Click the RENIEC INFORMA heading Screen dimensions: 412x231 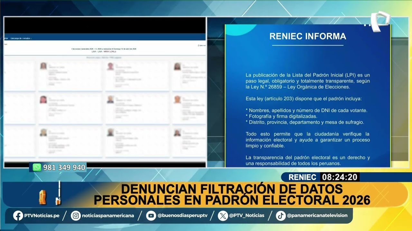click(308, 36)
